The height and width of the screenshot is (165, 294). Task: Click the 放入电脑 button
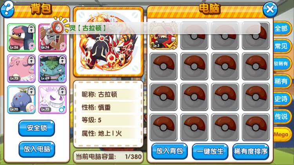(37, 149)
